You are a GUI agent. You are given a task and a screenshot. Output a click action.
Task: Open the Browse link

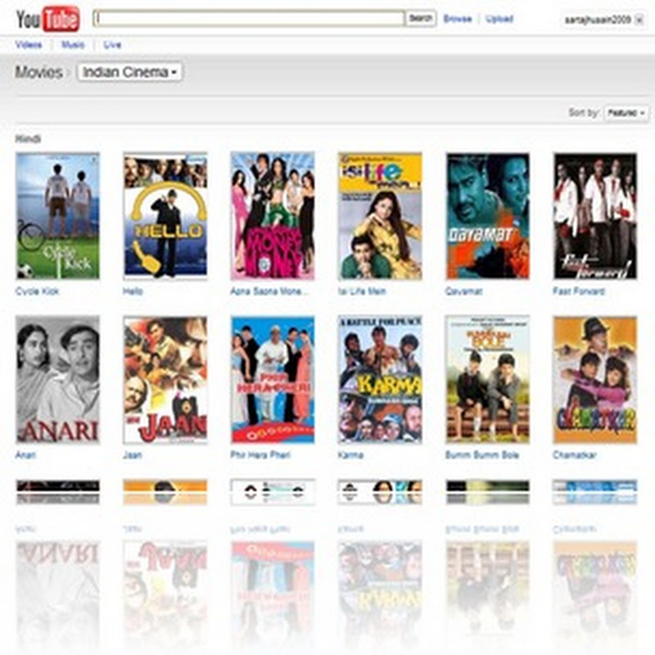[x=458, y=19]
